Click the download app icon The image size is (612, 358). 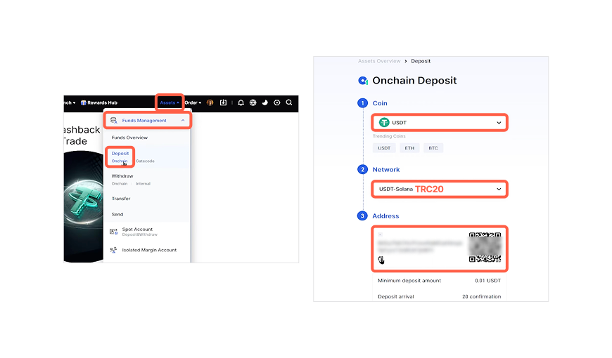(x=223, y=102)
